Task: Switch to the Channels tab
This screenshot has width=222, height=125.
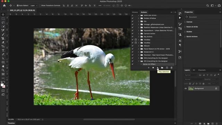Action: (202, 70)
